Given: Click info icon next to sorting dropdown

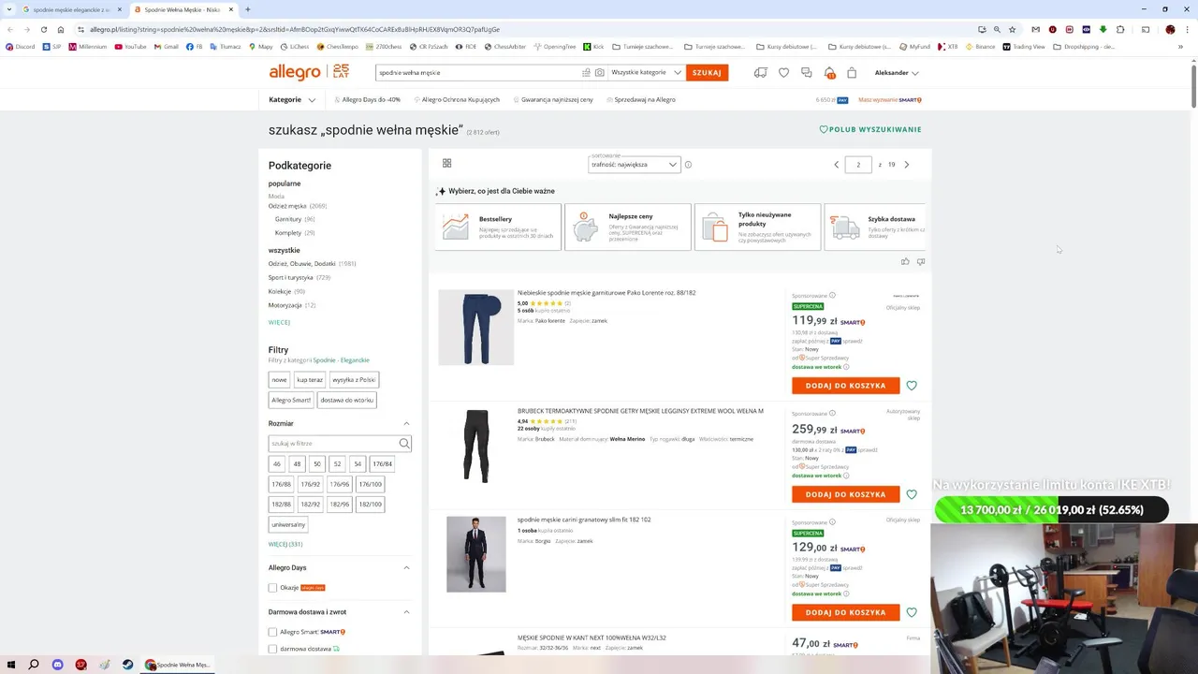Looking at the screenshot, I should pyautogui.click(x=688, y=165).
